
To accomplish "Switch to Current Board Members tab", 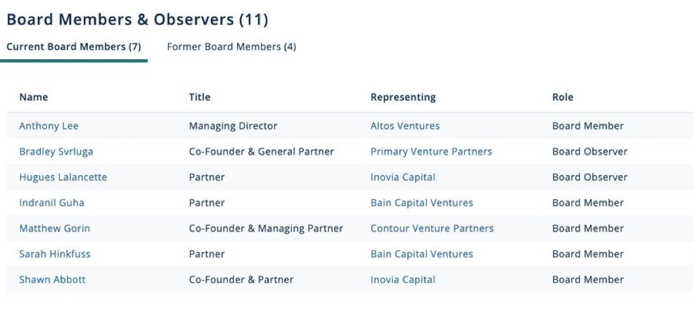I will [74, 47].
